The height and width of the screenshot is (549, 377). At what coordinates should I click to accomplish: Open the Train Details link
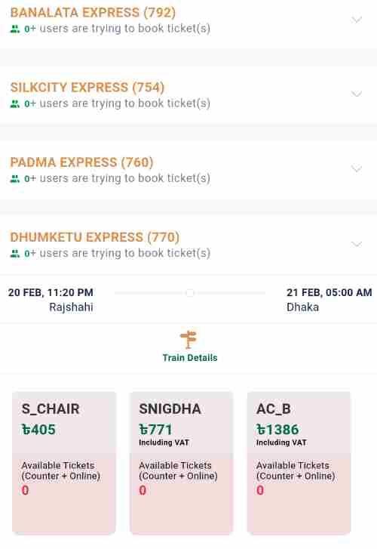pos(190,358)
